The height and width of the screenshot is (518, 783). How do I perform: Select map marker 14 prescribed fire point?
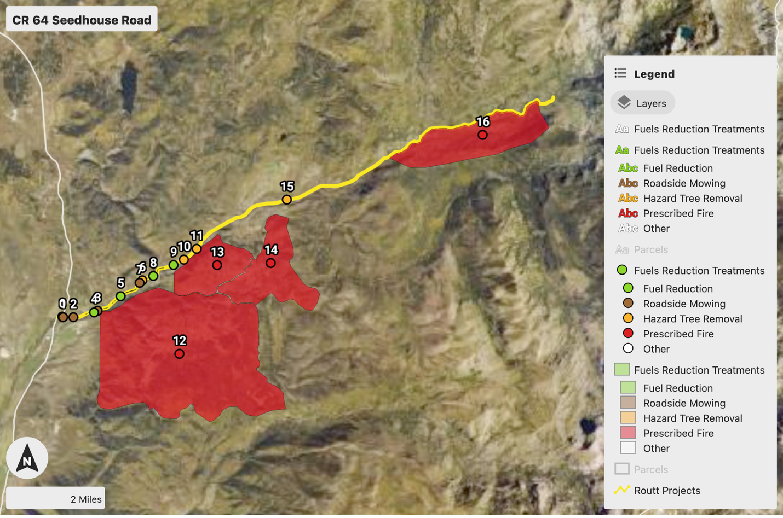(x=270, y=263)
